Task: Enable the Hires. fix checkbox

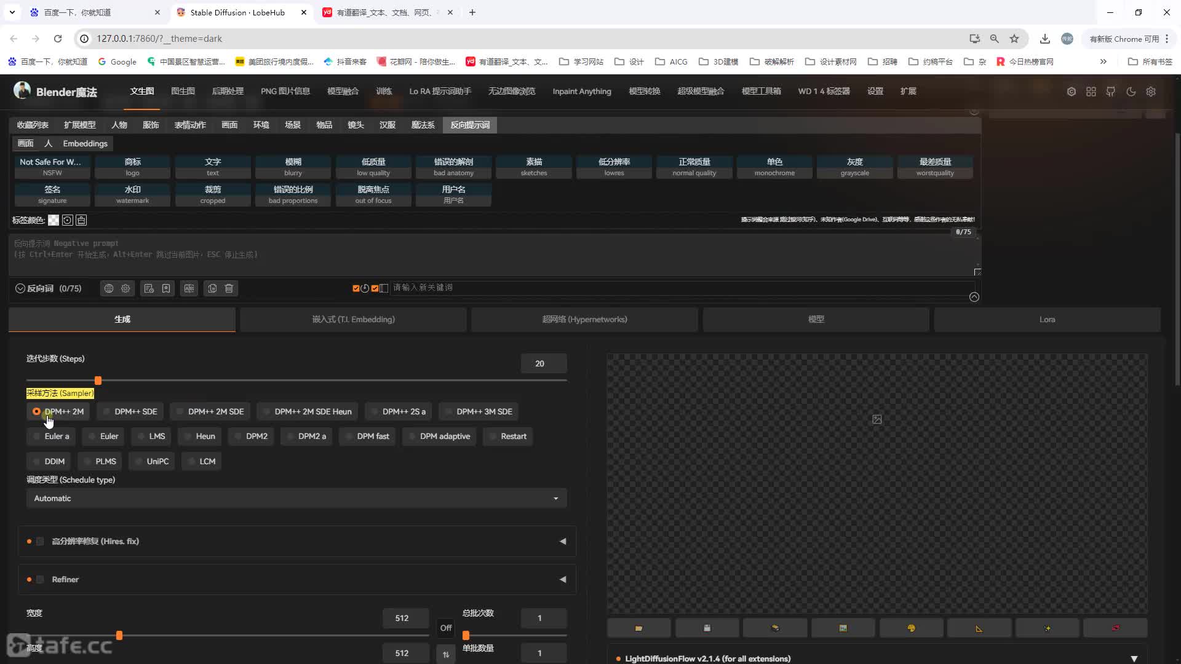Action: click(40, 542)
